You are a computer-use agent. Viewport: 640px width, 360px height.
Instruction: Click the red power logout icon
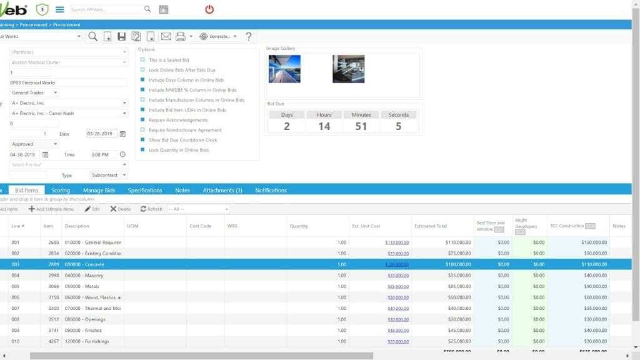point(209,9)
